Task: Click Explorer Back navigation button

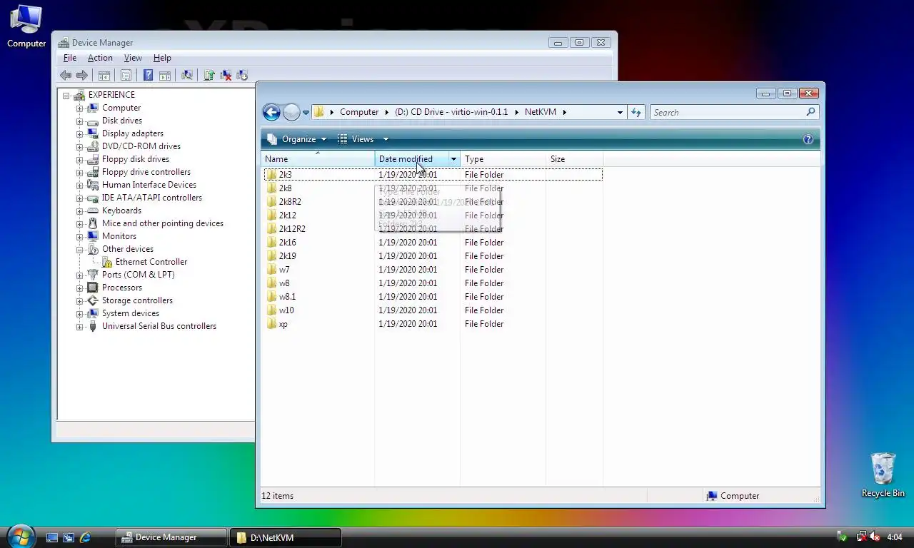Action: coord(271,112)
